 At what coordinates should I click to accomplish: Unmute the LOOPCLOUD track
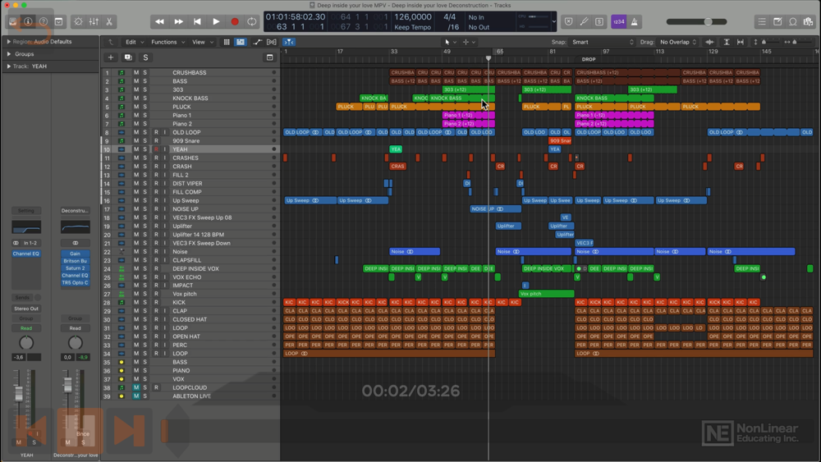[x=136, y=387]
